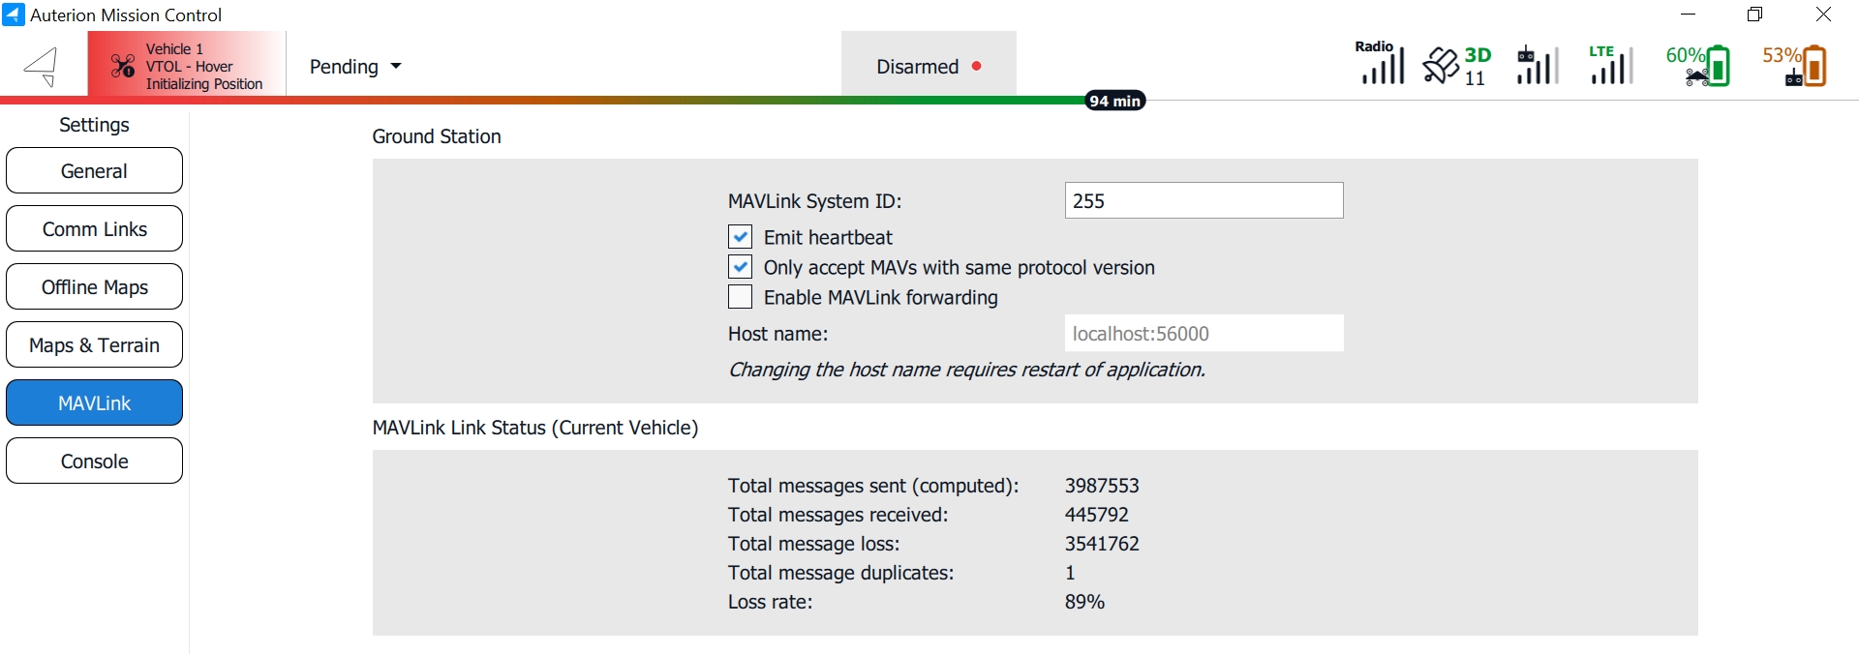Open the General settings tab
The height and width of the screenshot is (654, 1859).
[x=94, y=171]
